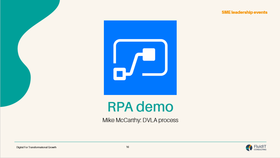Click the FluidIT Consulting logo

[x=256, y=148]
